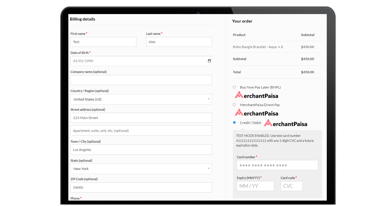Expand the State dropdown showing New York

141,169
